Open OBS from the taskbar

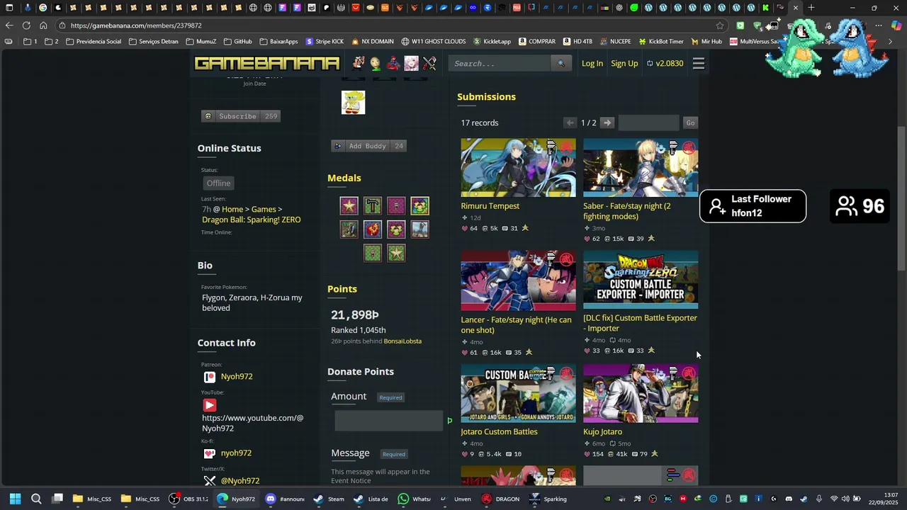[188, 499]
